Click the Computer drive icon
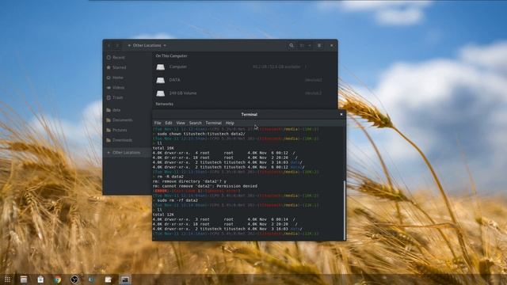This screenshot has height=285, width=507. click(x=160, y=66)
